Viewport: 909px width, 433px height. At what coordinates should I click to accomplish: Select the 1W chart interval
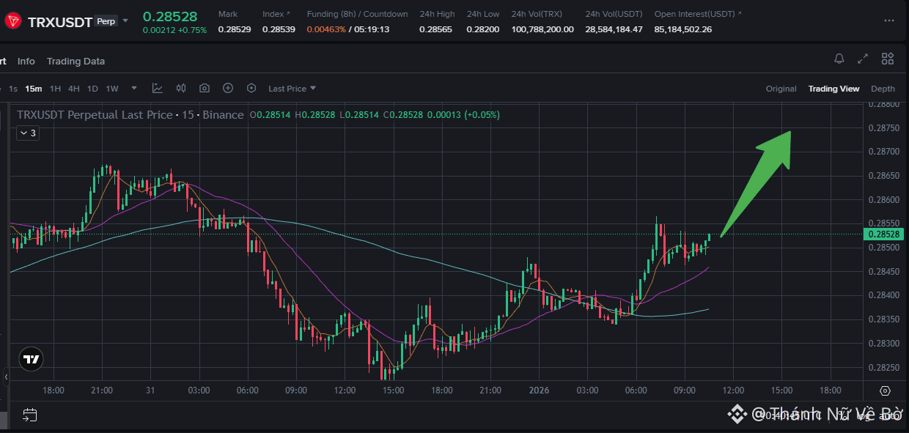click(x=111, y=89)
